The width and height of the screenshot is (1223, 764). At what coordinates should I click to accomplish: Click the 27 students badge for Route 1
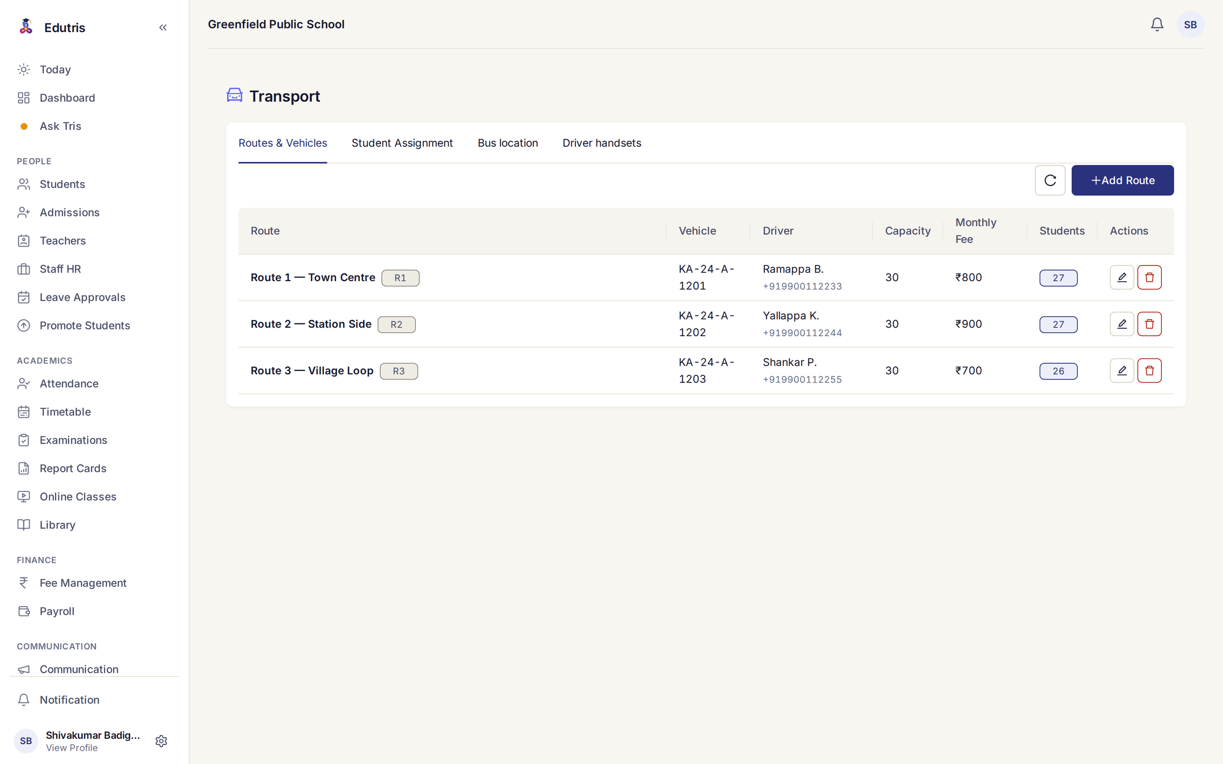pos(1058,278)
